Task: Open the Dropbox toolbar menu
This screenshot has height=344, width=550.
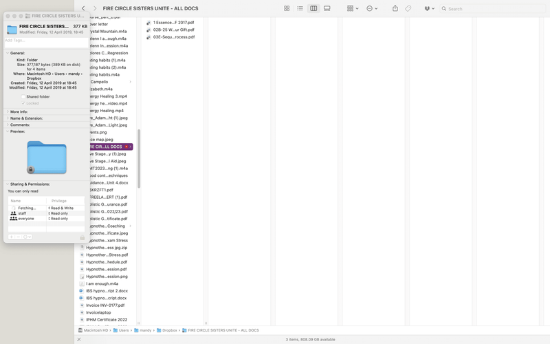Action: 429,8
